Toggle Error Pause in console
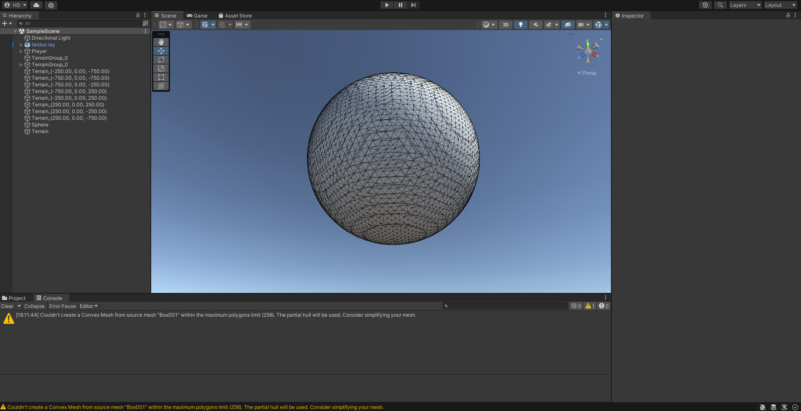 click(62, 306)
